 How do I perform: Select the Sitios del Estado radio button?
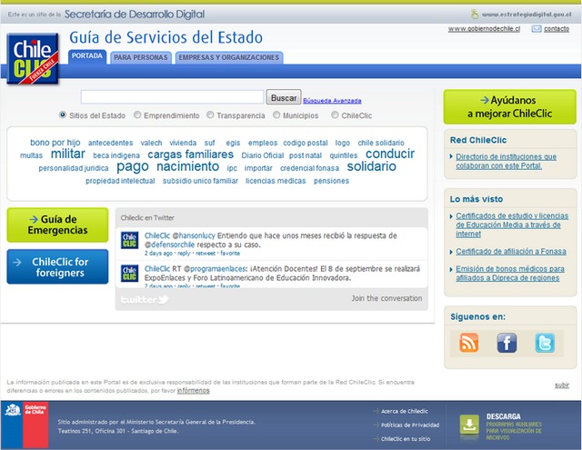pos(63,115)
